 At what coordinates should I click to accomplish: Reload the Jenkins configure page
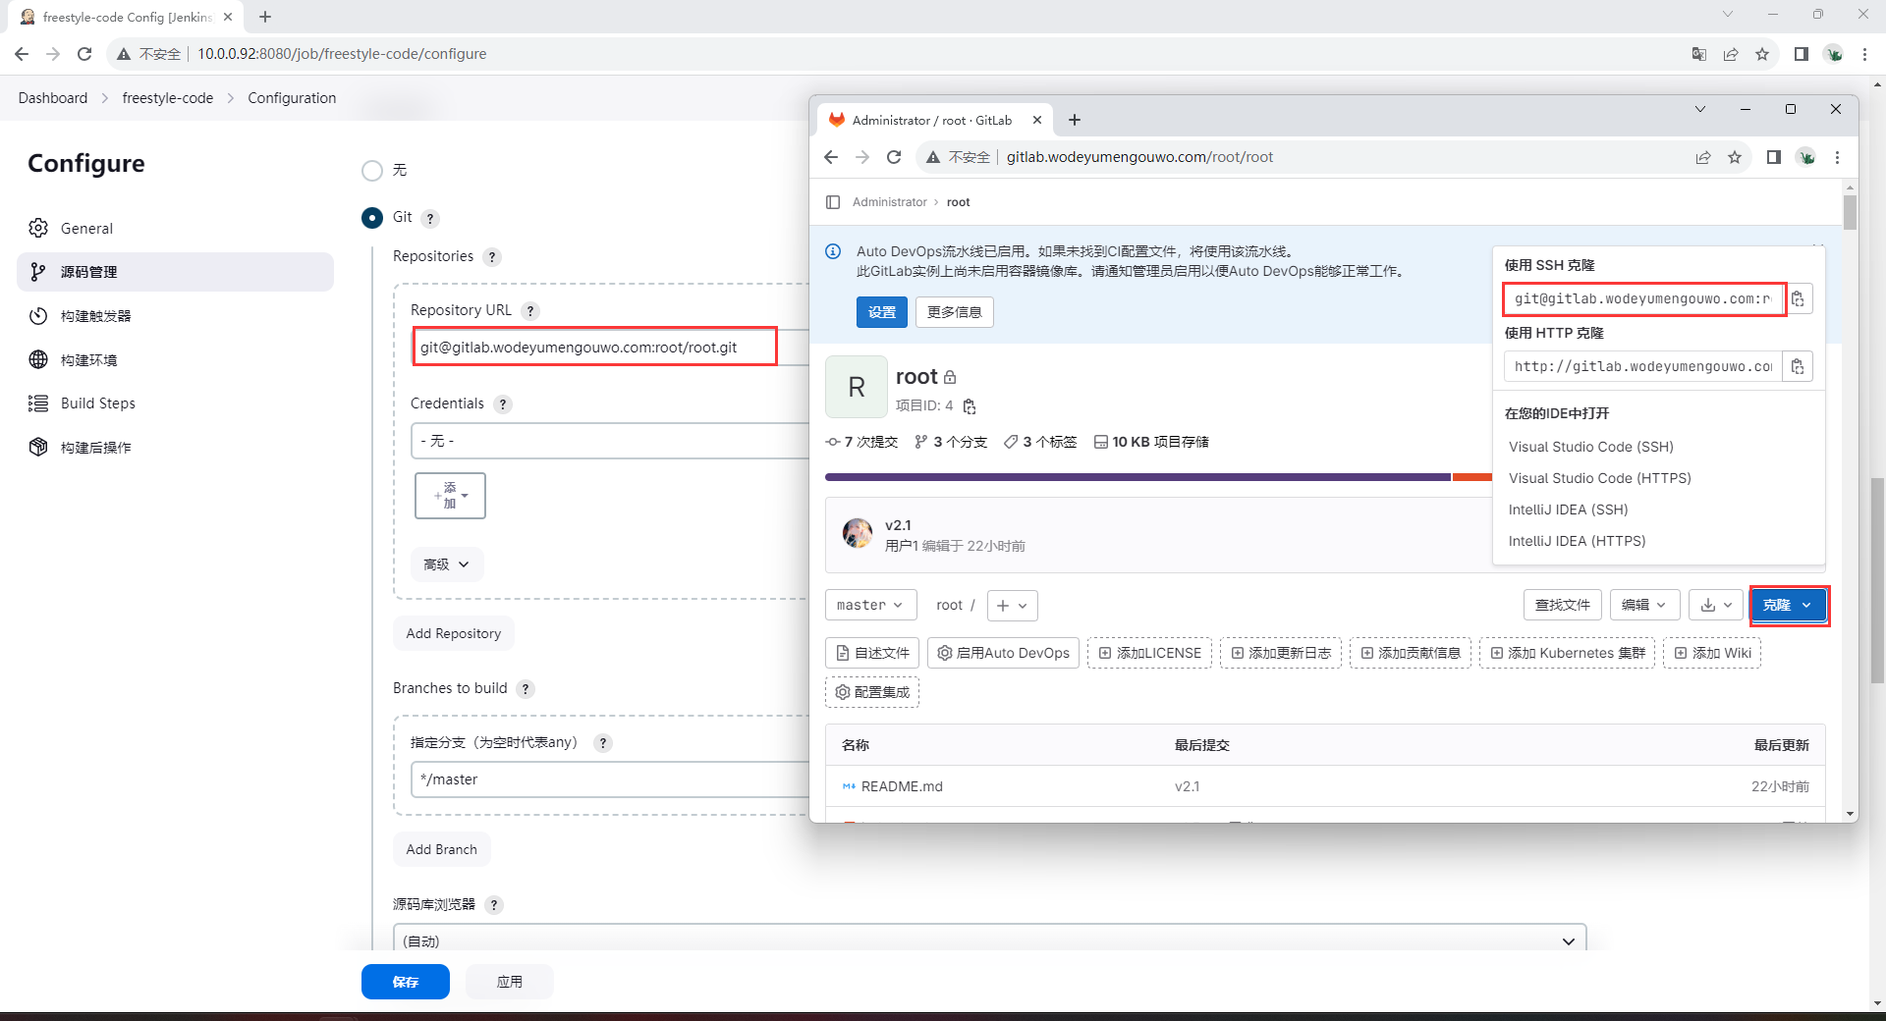point(84,54)
